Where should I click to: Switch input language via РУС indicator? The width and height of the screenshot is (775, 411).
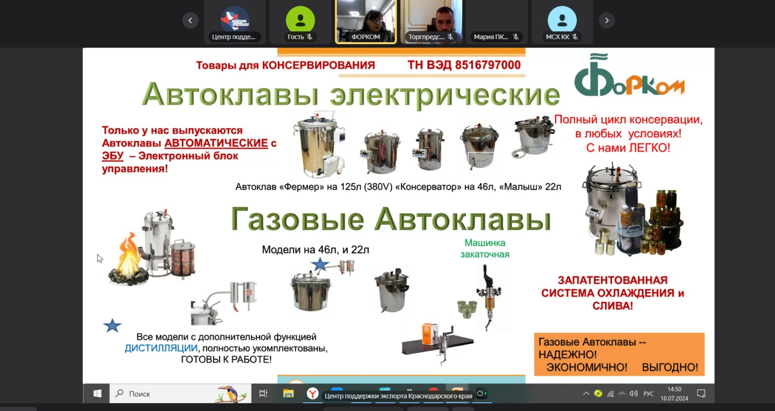click(649, 394)
